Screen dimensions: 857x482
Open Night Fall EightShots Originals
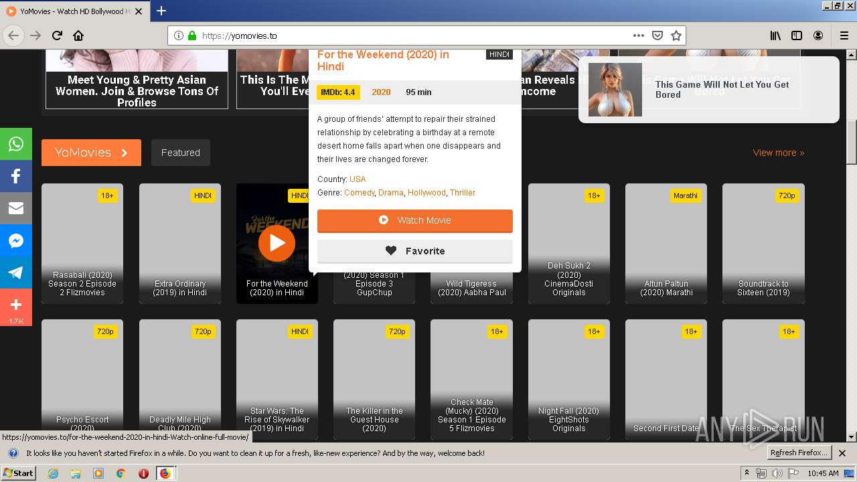click(x=569, y=380)
